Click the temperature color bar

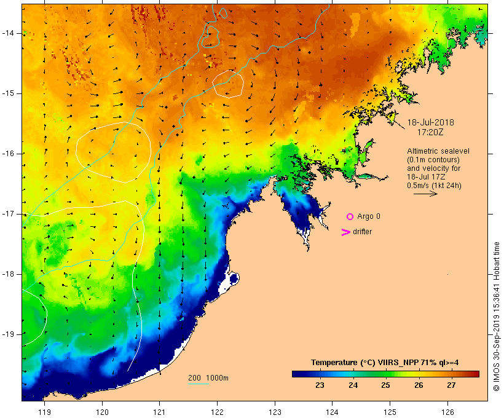386,374
